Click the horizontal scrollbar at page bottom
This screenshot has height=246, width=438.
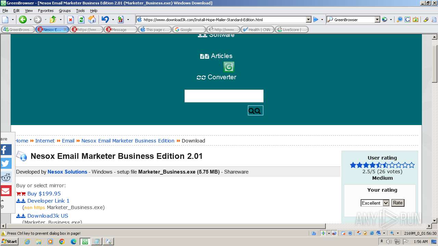coord(166,226)
